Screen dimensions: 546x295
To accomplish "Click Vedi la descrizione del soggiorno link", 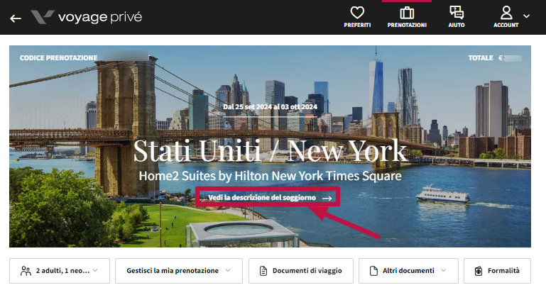I will (270, 198).
